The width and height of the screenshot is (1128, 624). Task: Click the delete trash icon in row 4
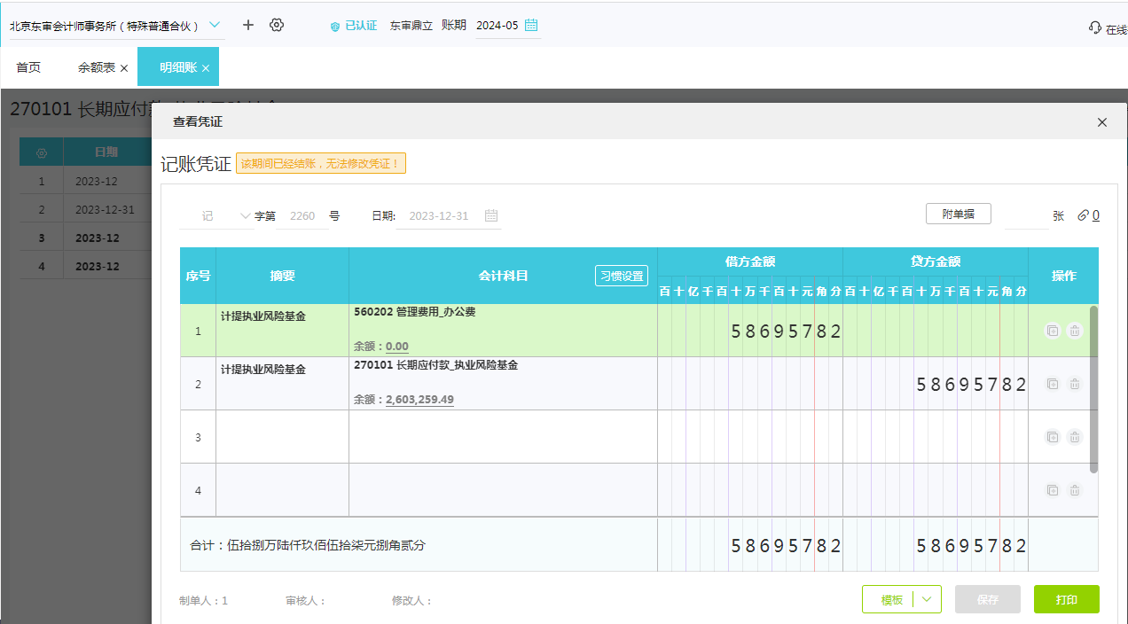point(1075,490)
